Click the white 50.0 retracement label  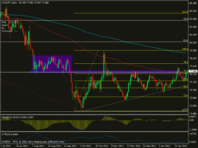click(x=186, y=19)
